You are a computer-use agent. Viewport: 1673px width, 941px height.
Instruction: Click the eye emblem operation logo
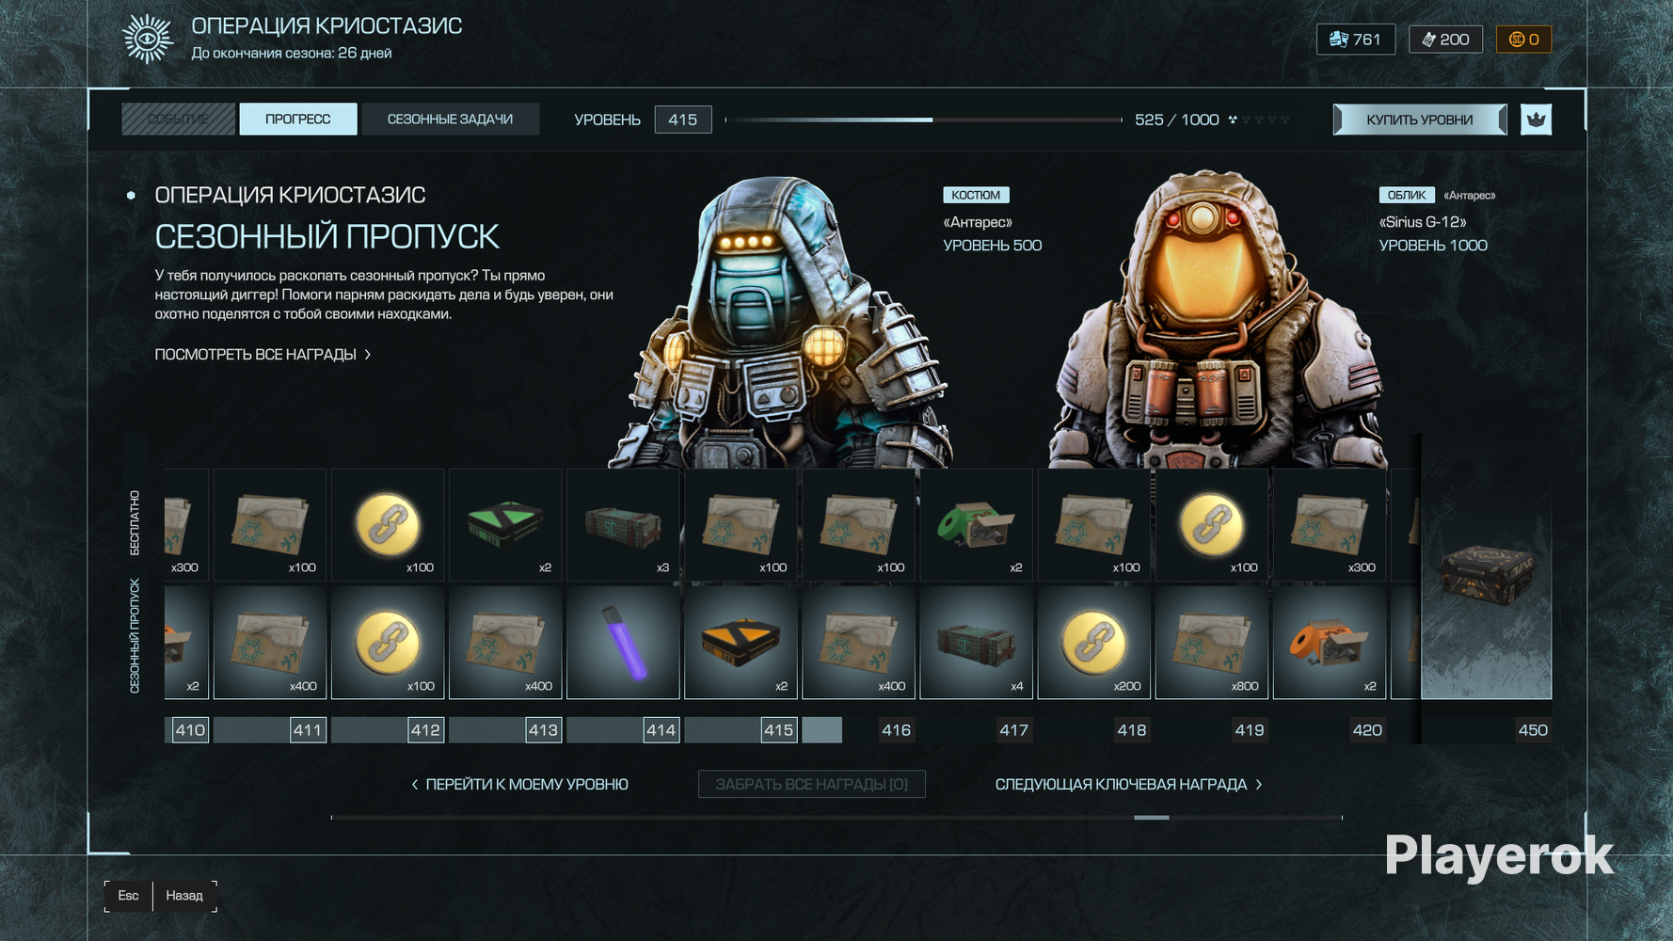(148, 39)
